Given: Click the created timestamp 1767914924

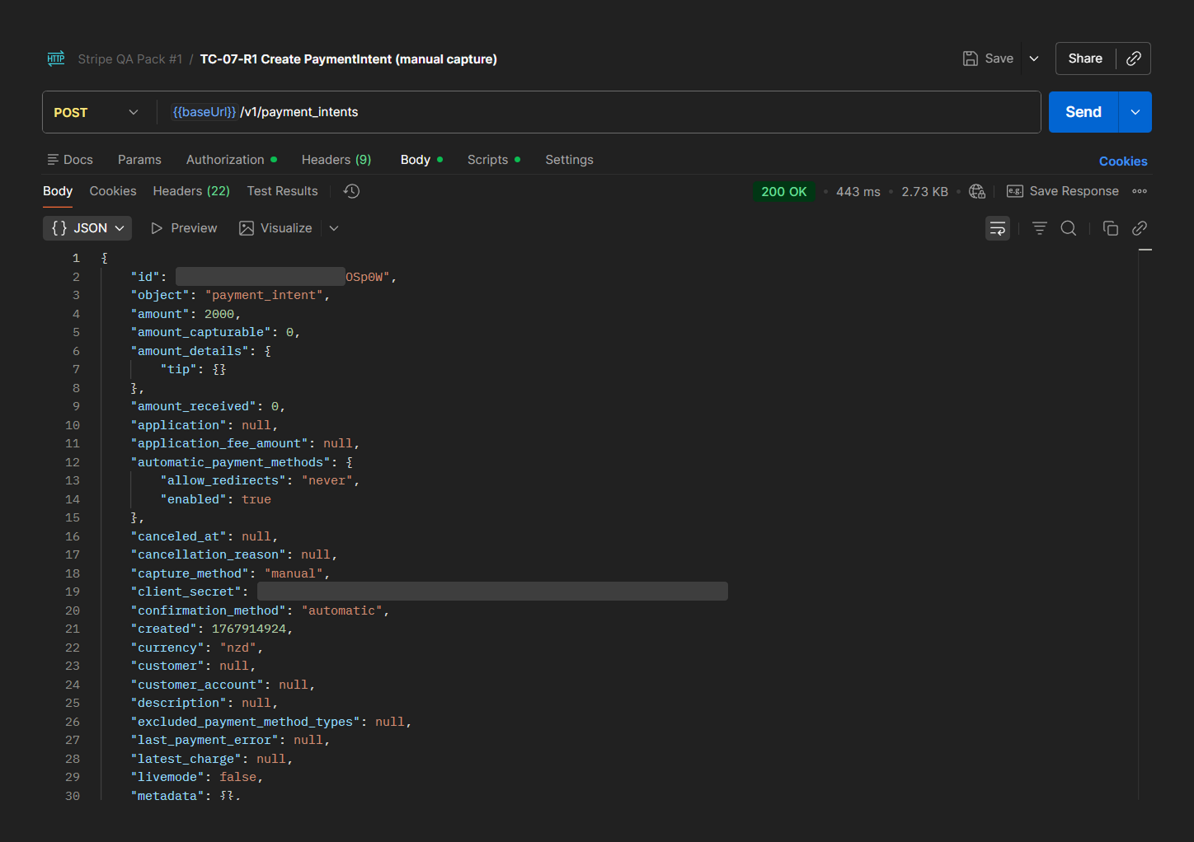Looking at the screenshot, I should tap(249, 629).
